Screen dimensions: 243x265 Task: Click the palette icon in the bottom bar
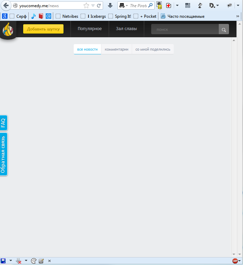click(x=33, y=261)
